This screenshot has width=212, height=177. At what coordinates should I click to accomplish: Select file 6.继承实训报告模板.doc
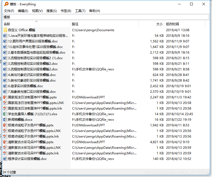click(25, 86)
